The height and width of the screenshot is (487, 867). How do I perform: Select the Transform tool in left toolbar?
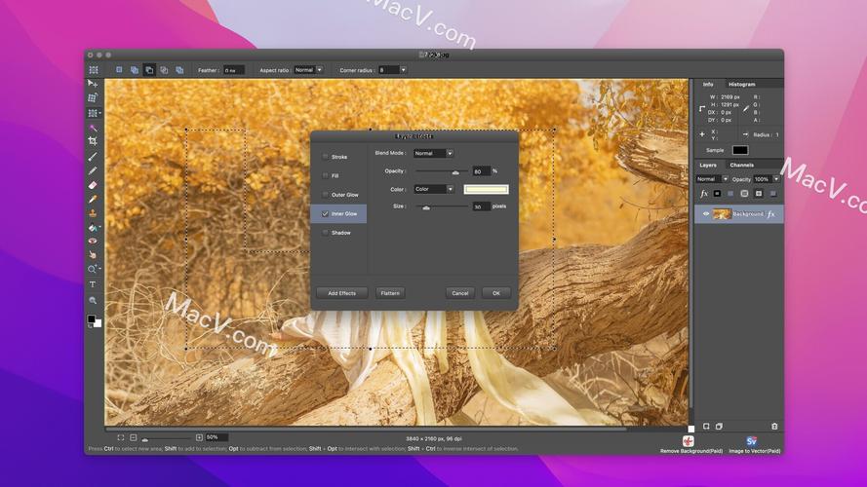(93, 97)
